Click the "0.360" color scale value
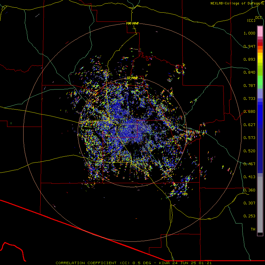Image resolution: width=265 pixels, height=265 pixels. [249, 190]
